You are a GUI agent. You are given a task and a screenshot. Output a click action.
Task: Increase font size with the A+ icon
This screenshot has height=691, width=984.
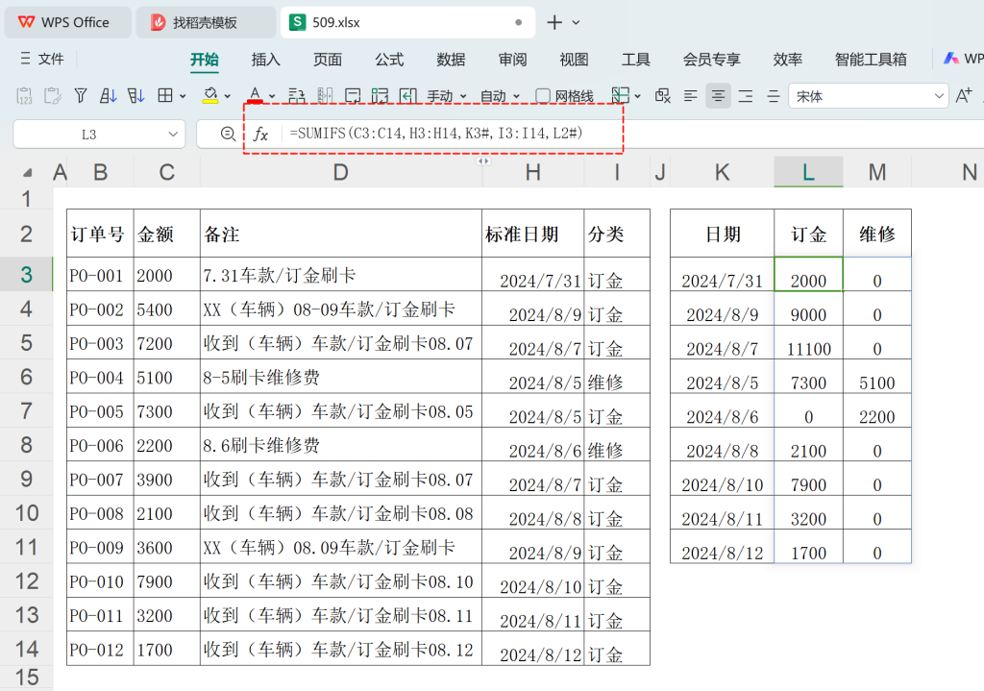(x=964, y=96)
